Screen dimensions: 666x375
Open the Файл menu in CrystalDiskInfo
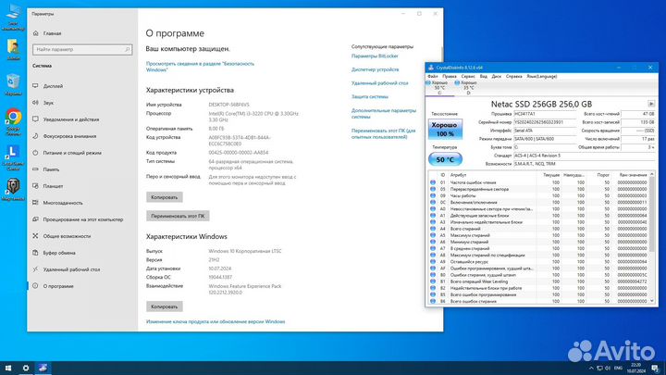click(x=432, y=77)
